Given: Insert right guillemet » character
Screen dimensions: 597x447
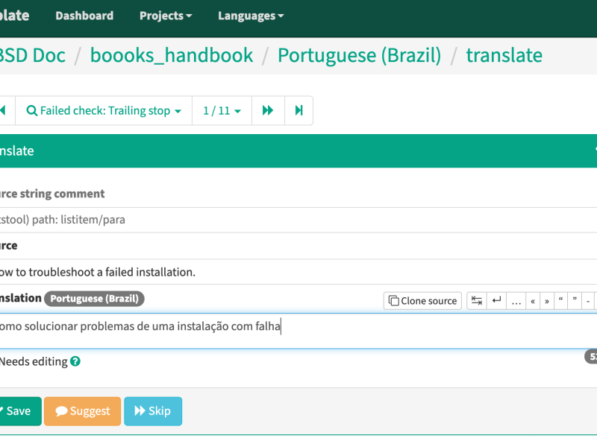Looking at the screenshot, I should pos(547,301).
